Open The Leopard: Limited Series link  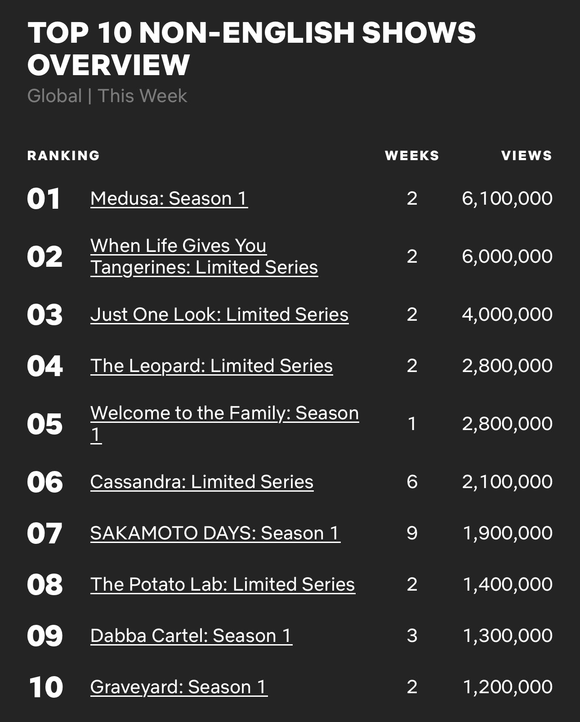[211, 366]
